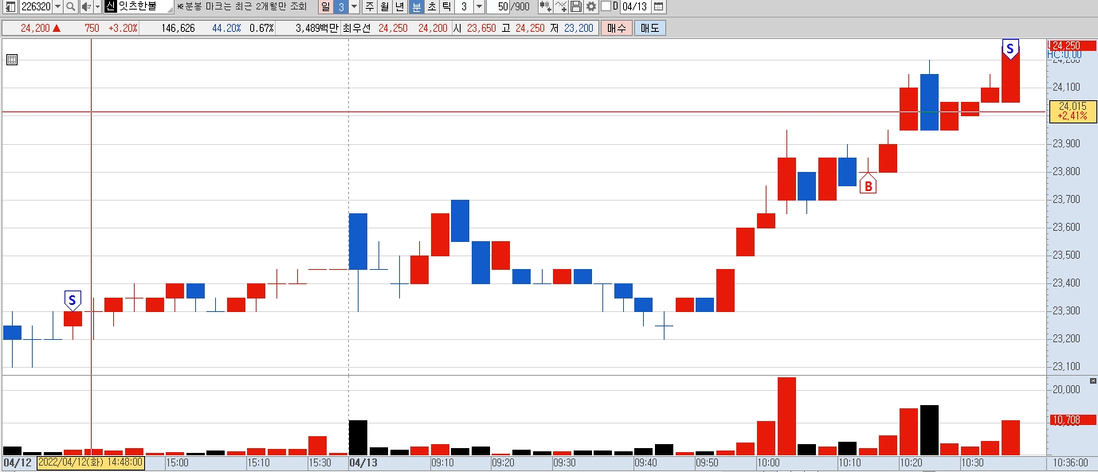Click the 신 badge beside stock name
1098x472 pixels.
(110, 6)
